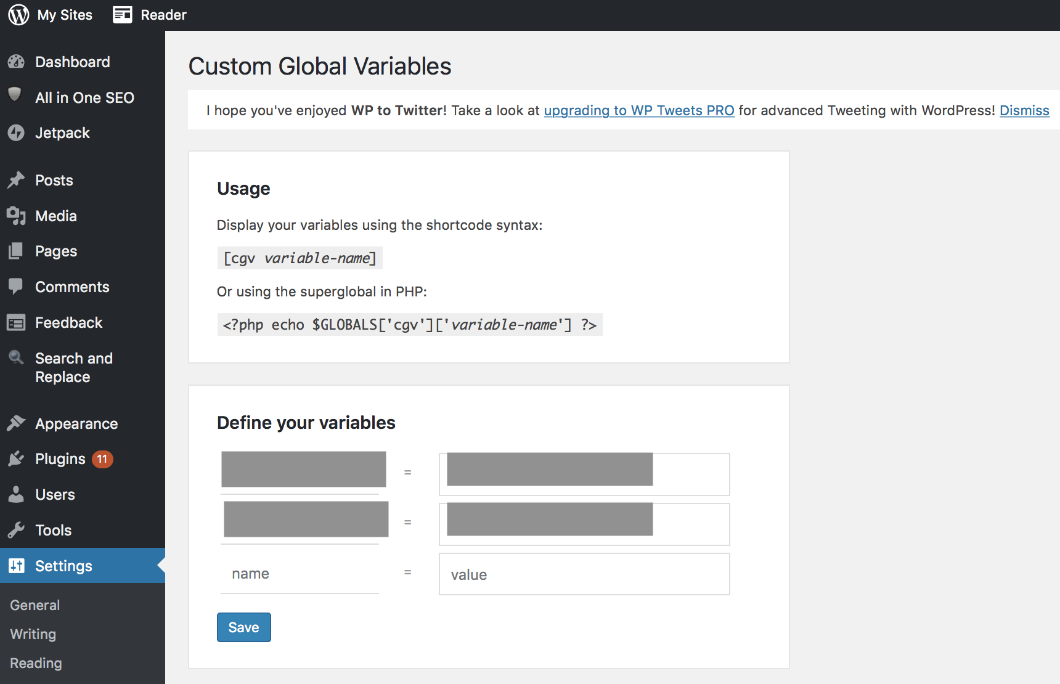Click the PHP $GLOBALS code snippet
1060x684 pixels.
410,325
